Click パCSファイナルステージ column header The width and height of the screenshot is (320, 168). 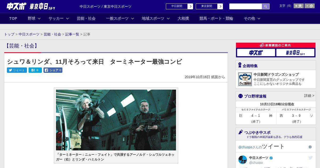(296, 110)
